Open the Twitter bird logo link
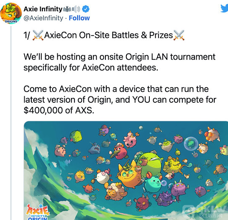The height and width of the screenshot is (220, 228). pos(224,8)
